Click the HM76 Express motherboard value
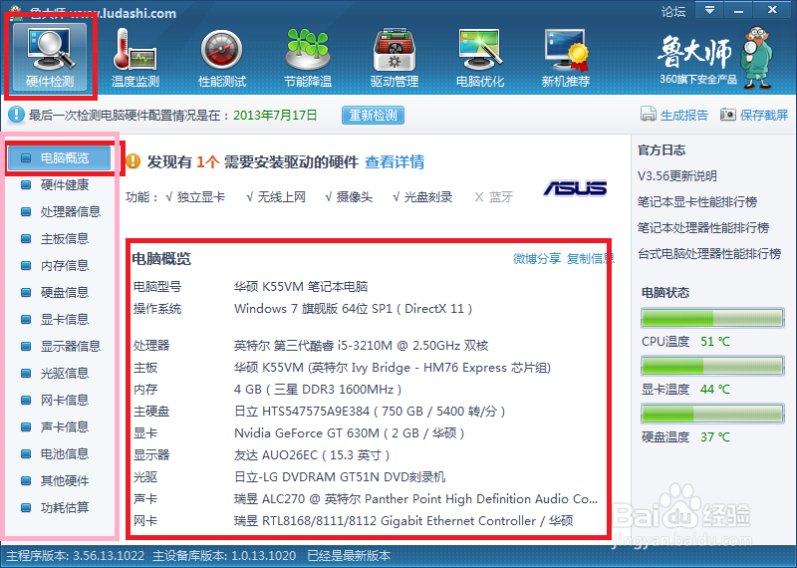The width and height of the screenshot is (797, 568). [x=393, y=368]
